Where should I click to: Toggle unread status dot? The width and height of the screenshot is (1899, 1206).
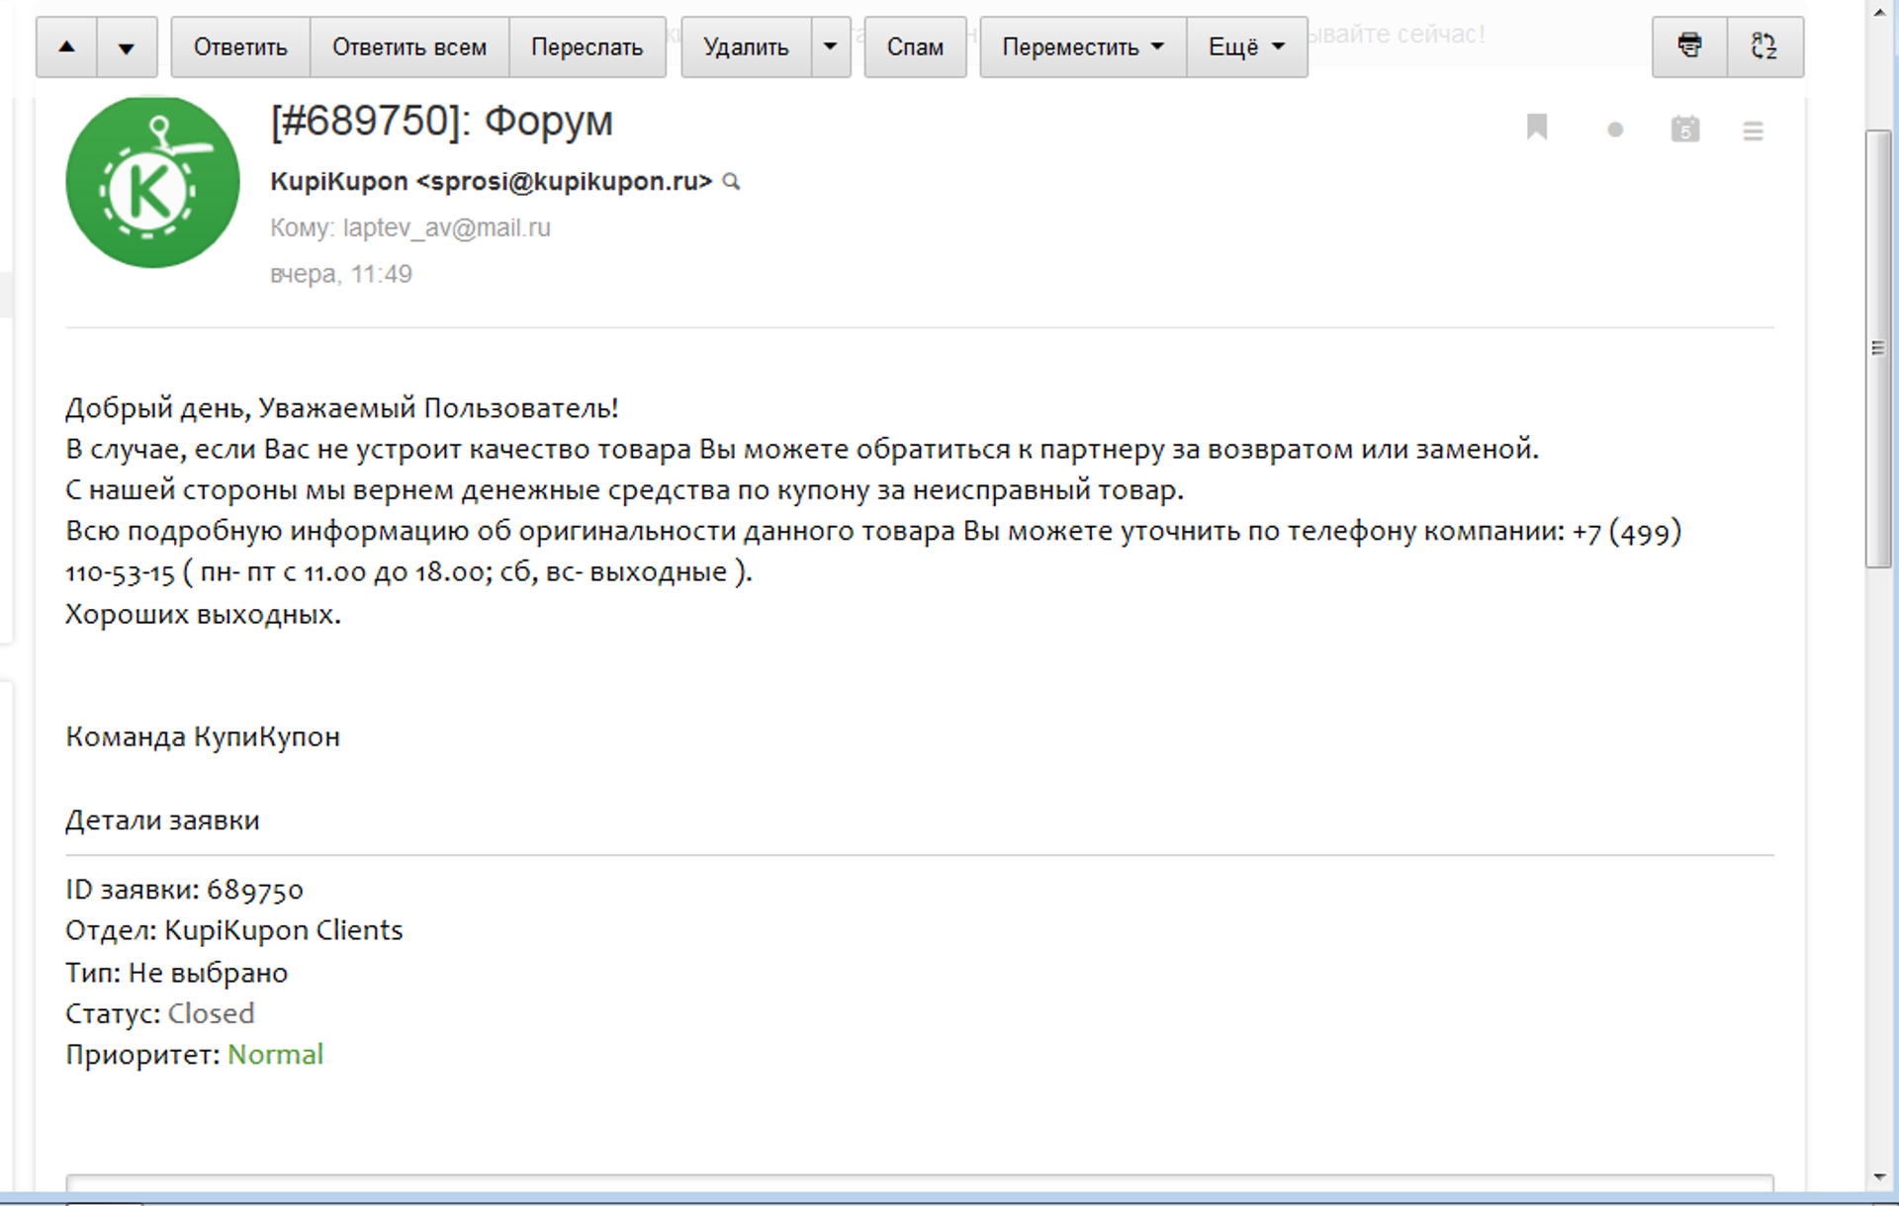[x=1615, y=129]
